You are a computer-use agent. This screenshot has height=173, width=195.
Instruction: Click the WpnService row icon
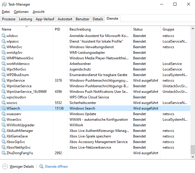(x=4, y=80)
